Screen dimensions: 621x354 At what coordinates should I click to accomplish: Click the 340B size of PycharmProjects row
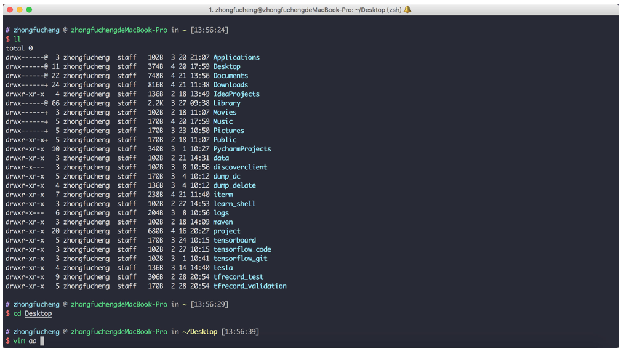(156, 149)
